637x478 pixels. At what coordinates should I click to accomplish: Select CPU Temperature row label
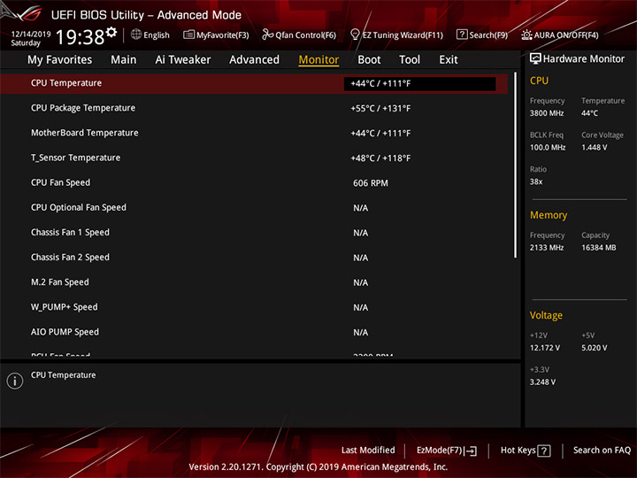point(66,83)
